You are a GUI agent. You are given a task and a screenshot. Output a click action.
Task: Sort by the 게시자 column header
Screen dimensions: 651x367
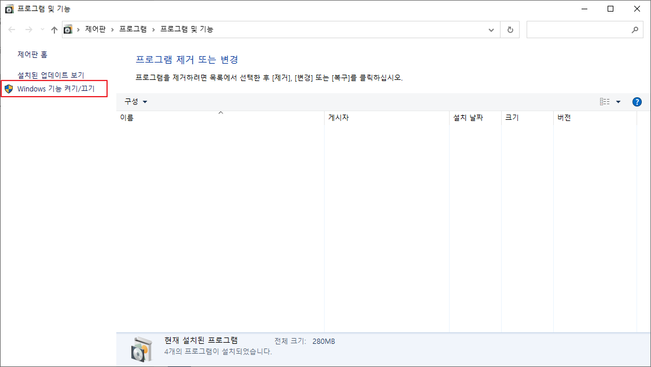coord(387,118)
